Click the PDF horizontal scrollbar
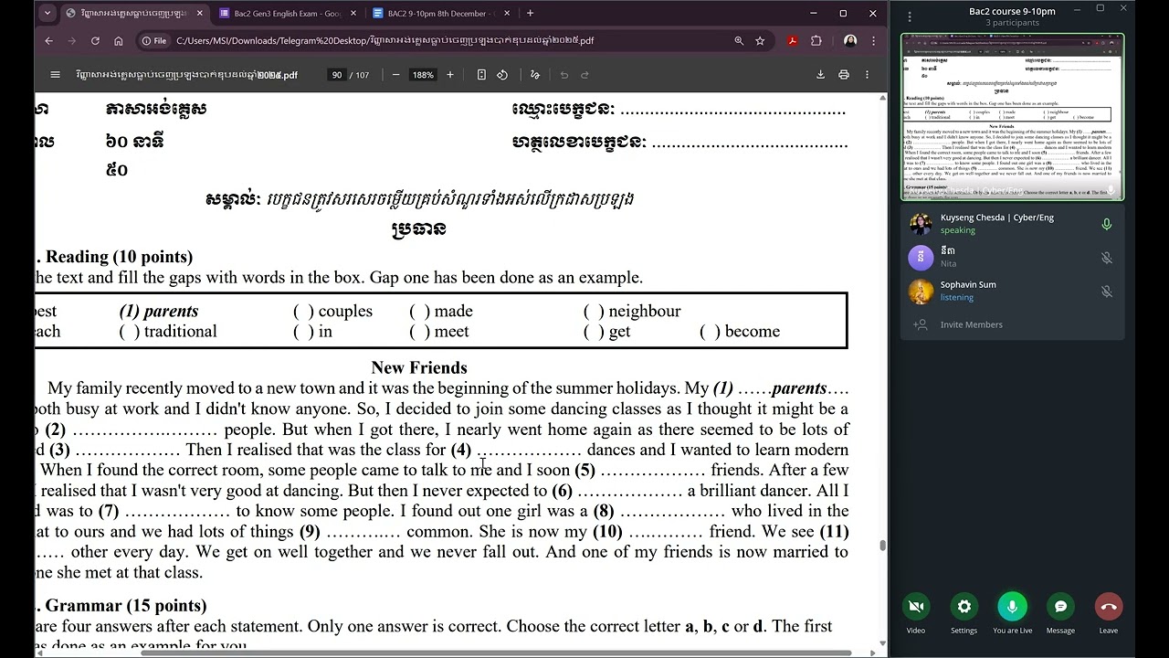The width and height of the screenshot is (1169, 658). pyautogui.click(x=496, y=653)
